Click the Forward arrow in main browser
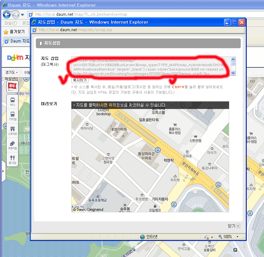264x257 pixels. [15, 14]
